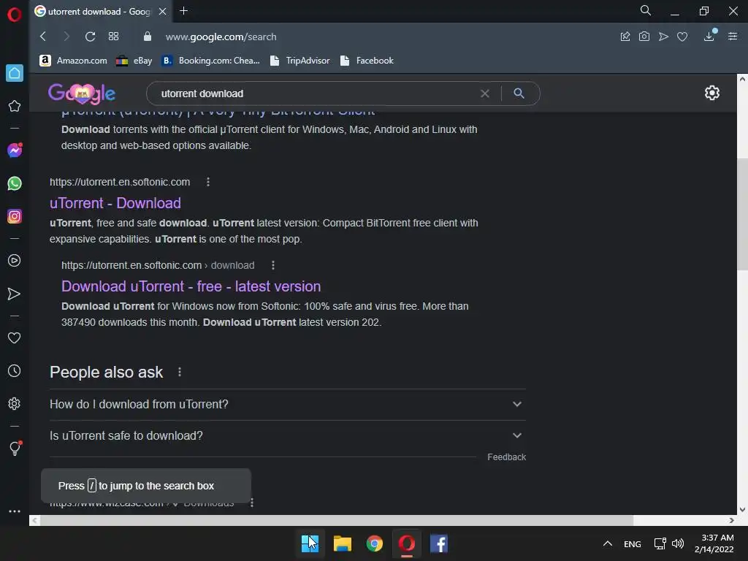Open Booking.com bookmark

coord(211,61)
